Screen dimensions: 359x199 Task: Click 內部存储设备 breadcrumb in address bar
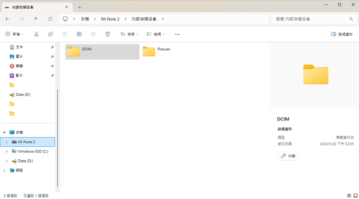pyautogui.click(x=144, y=19)
